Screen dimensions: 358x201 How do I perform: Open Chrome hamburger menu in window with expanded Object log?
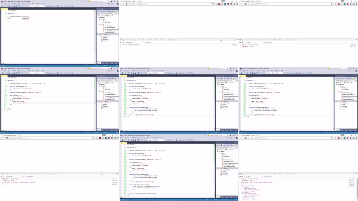click(357, 138)
